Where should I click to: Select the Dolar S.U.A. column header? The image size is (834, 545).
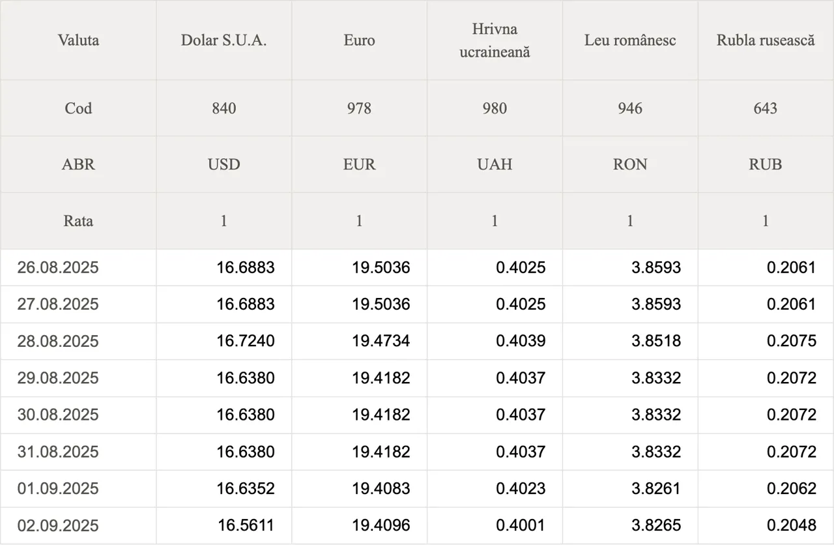pyautogui.click(x=224, y=40)
